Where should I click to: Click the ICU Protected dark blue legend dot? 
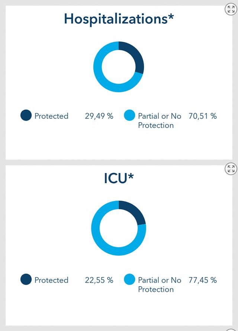click(x=26, y=279)
